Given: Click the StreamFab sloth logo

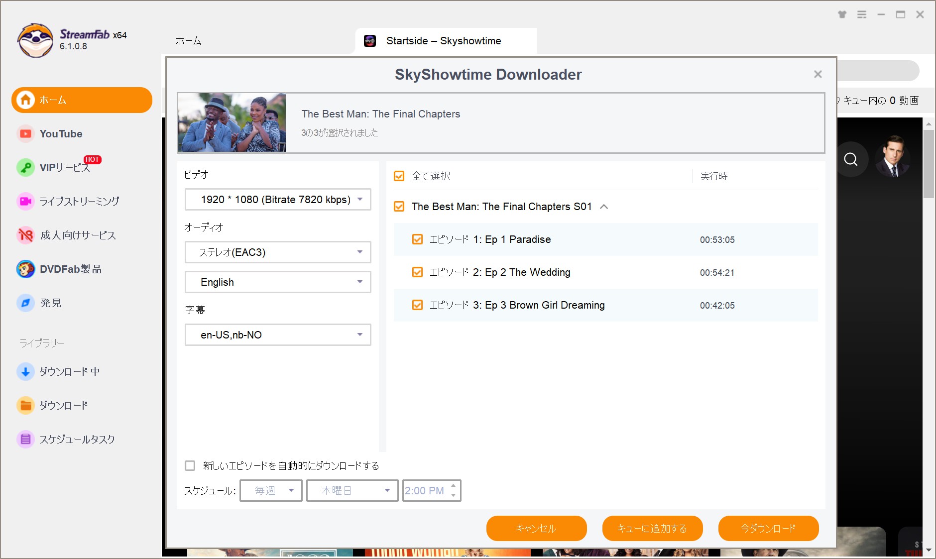Looking at the screenshot, I should (35, 40).
